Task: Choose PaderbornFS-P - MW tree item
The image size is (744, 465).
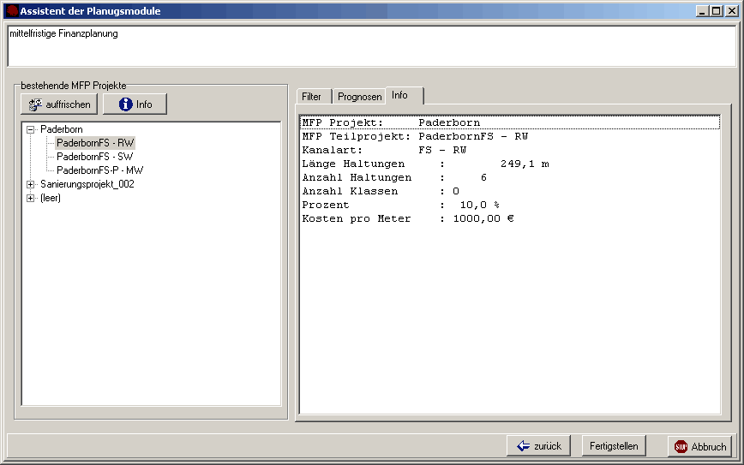Action: pyautogui.click(x=99, y=170)
